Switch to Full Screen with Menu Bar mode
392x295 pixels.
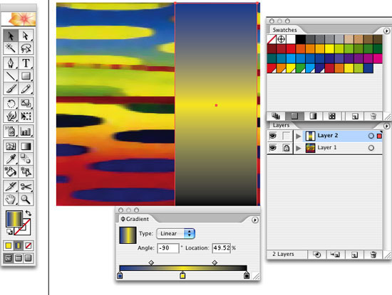(19, 258)
